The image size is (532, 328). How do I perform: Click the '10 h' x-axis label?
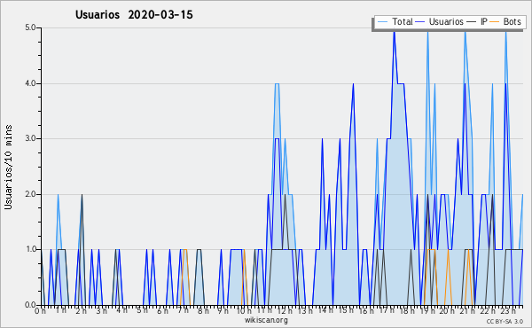245,311
